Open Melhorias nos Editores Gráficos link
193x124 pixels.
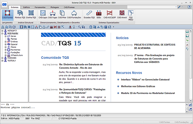[x=138, y=86]
